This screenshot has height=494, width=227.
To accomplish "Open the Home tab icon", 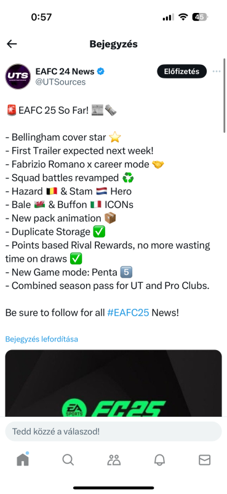I will click(23, 459).
